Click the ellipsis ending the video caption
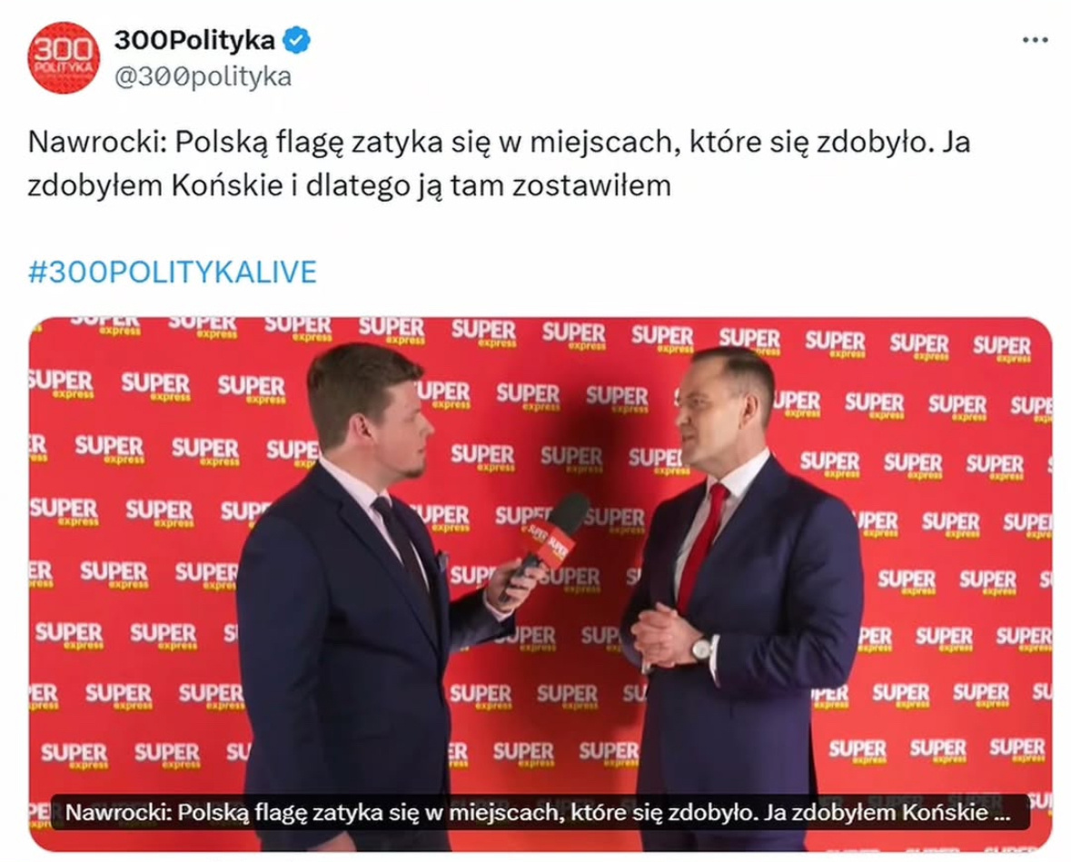 [1001, 814]
